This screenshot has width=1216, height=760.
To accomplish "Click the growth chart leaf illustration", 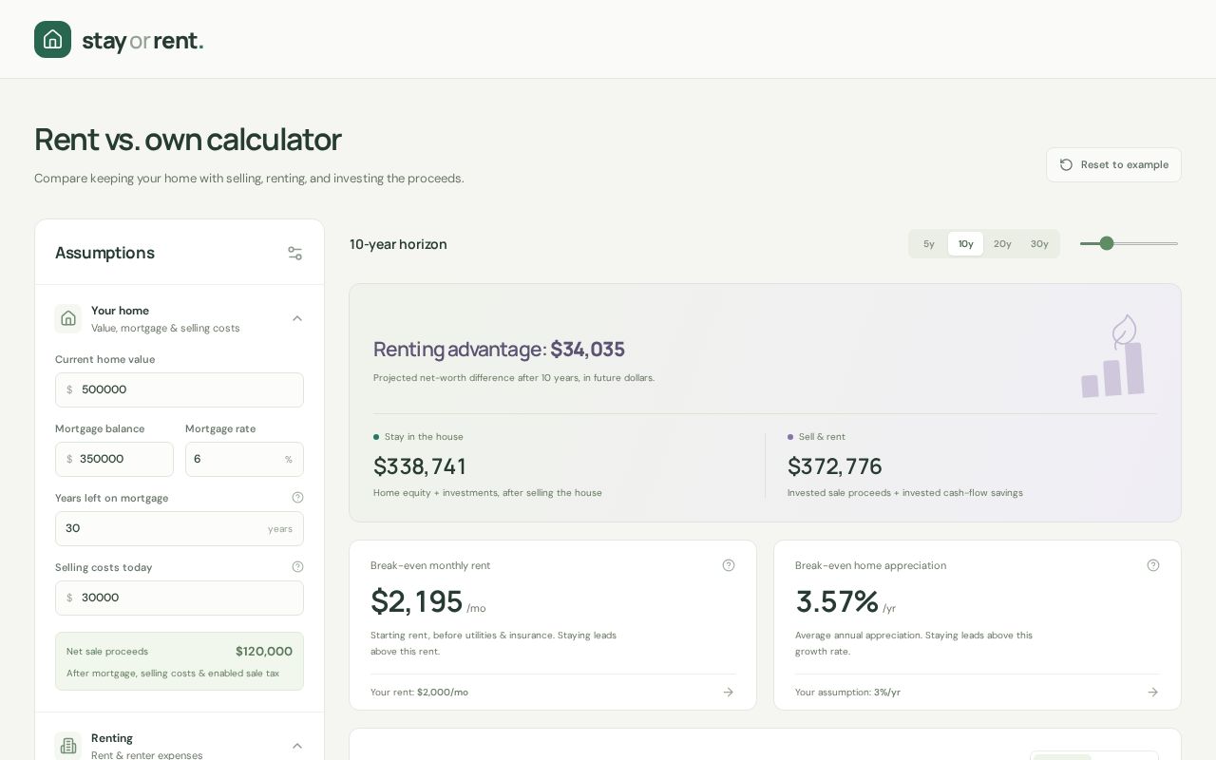I will click(x=1112, y=356).
